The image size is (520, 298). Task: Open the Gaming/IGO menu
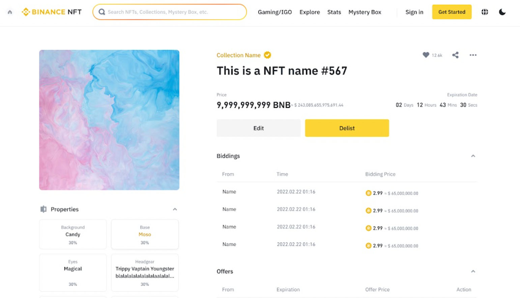click(275, 12)
